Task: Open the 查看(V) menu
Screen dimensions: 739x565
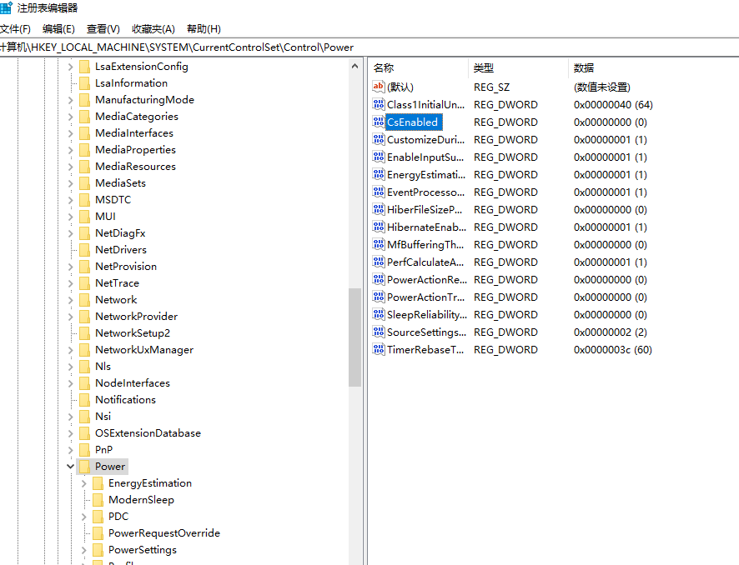Action: click(x=103, y=28)
